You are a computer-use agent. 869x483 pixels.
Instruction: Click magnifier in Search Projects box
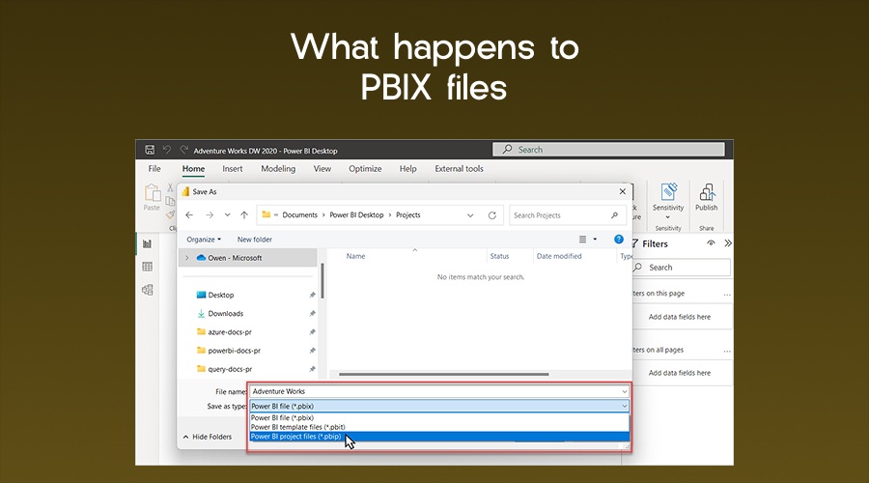614,215
